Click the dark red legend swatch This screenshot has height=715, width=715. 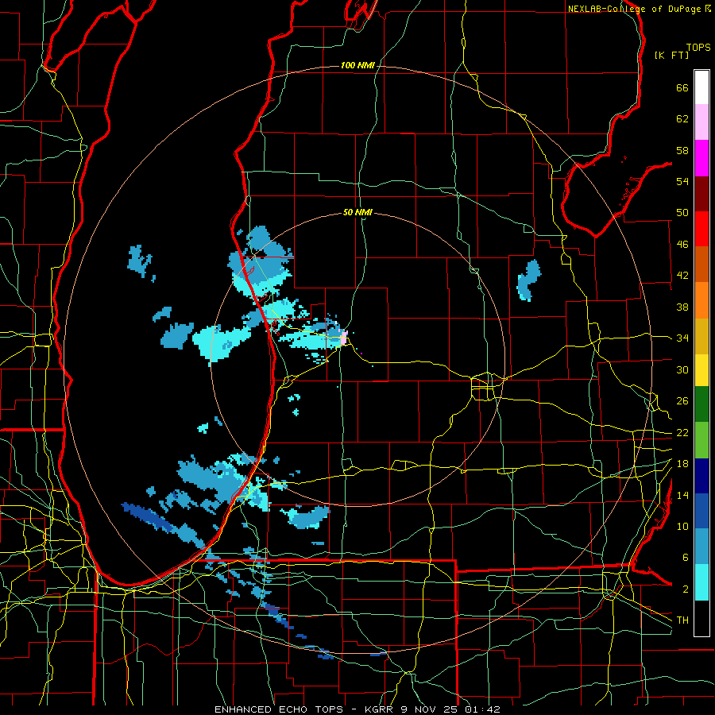click(x=701, y=193)
